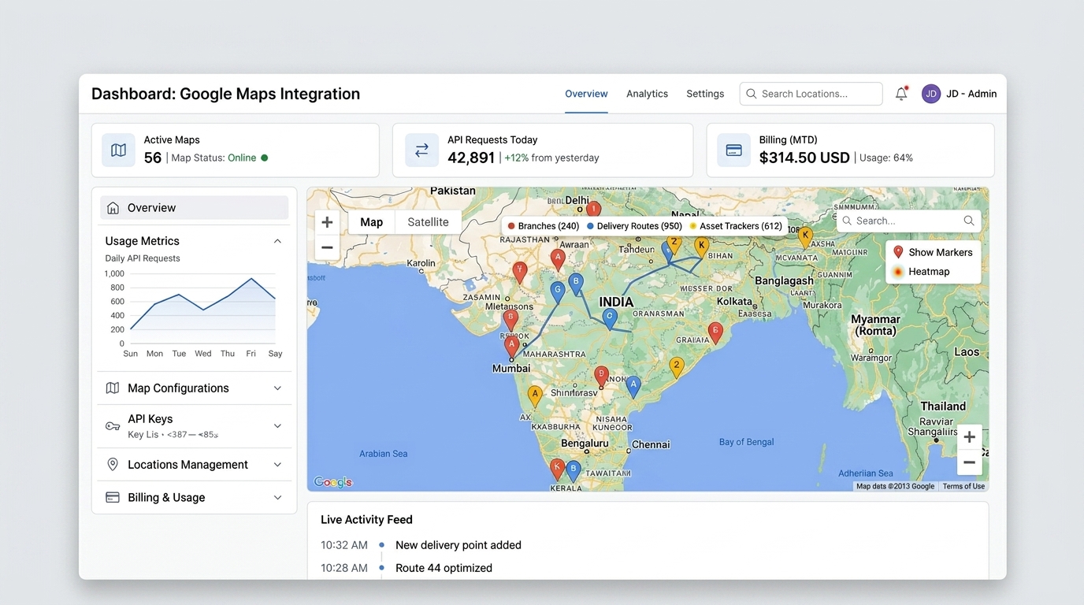The height and width of the screenshot is (605, 1084).
Task: Select the yellow 2 marker on east coast
Action: 676,367
